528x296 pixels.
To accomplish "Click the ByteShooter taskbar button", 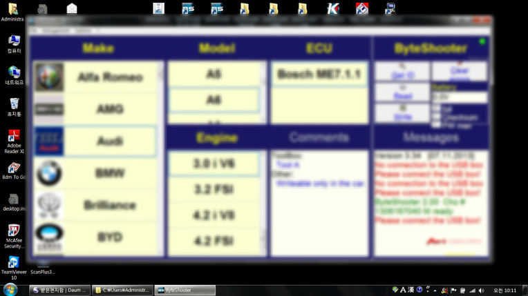I will pyautogui.click(x=185, y=290).
